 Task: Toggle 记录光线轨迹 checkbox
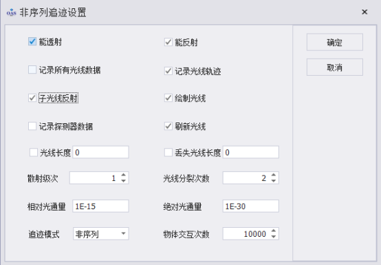(168, 71)
